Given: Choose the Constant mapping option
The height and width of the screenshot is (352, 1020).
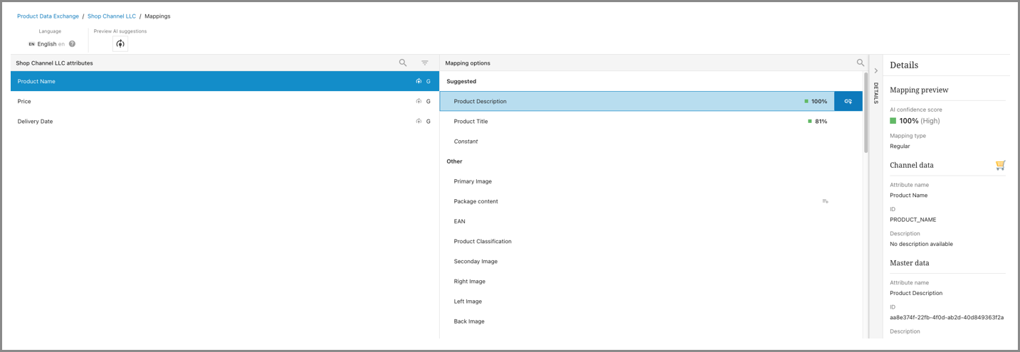Looking at the screenshot, I should pos(466,142).
